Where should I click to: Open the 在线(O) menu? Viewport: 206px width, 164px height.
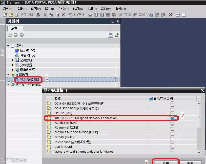pos(63,9)
